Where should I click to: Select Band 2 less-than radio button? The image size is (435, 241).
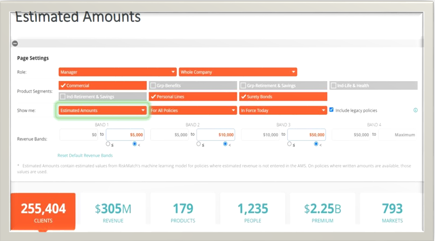point(226,144)
